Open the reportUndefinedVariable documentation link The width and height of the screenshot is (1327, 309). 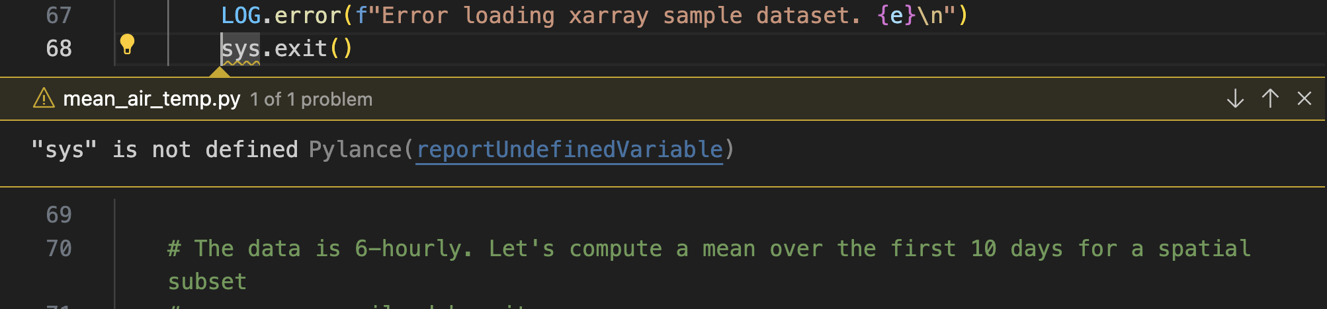[x=569, y=150]
